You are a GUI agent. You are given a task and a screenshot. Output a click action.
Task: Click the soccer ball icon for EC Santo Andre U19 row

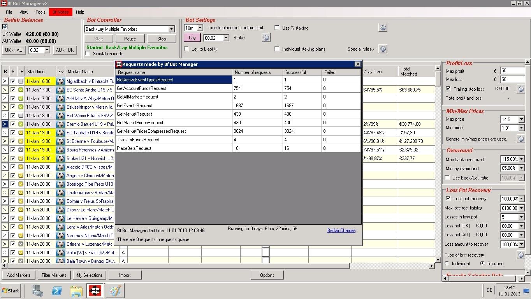[x=60, y=90]
